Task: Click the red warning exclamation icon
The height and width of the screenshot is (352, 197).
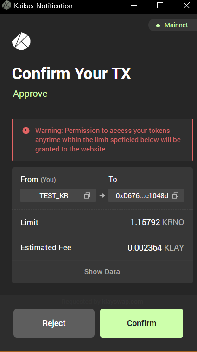Action: (26, 131)
